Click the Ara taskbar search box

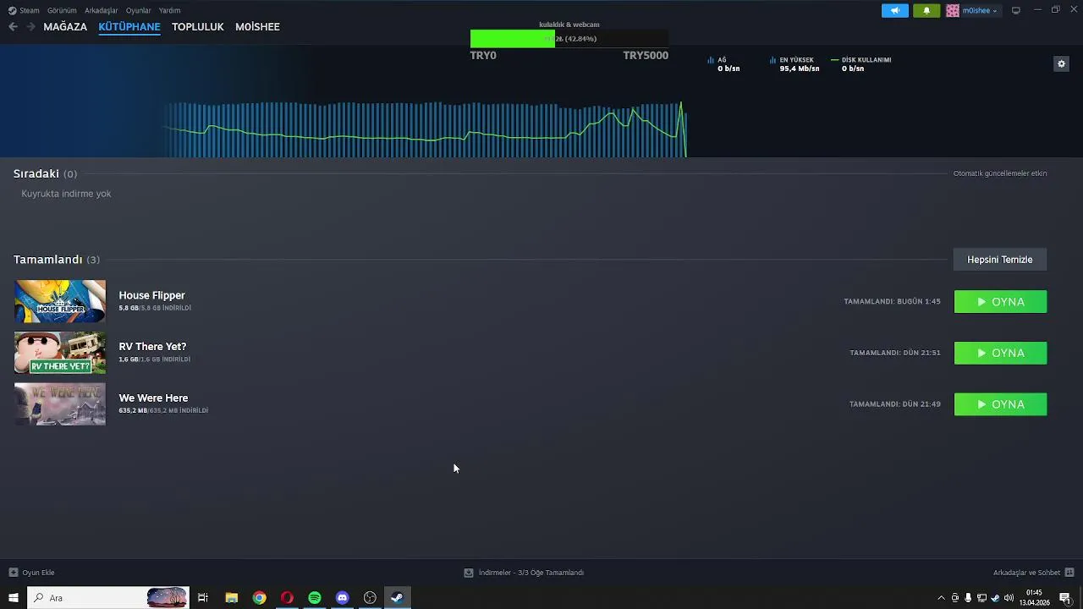[x=107, y=598]
